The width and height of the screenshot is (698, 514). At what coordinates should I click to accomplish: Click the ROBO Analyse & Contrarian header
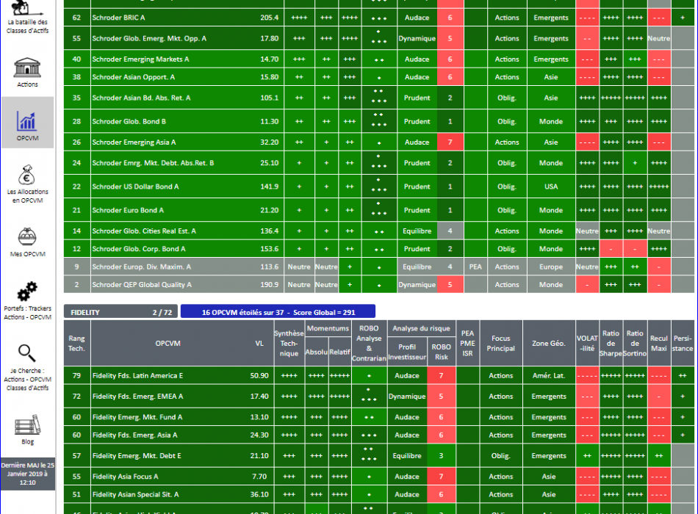[369, 343]
